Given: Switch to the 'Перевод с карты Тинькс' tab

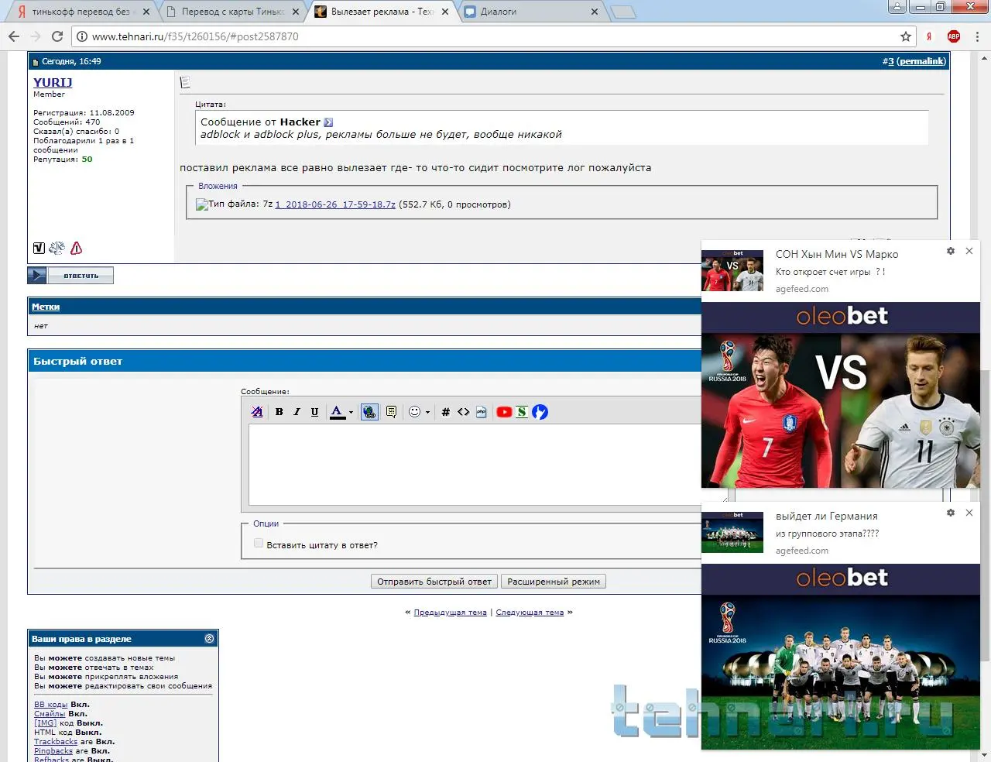Looking at the screenshot, I should click(x=232, y=12).
